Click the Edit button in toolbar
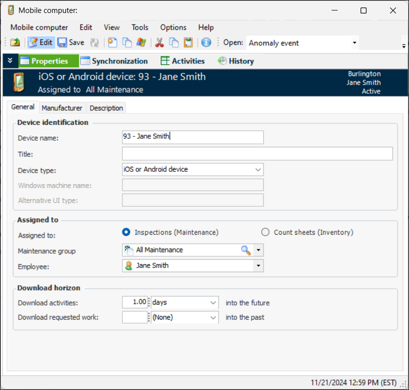 (40, 42)
